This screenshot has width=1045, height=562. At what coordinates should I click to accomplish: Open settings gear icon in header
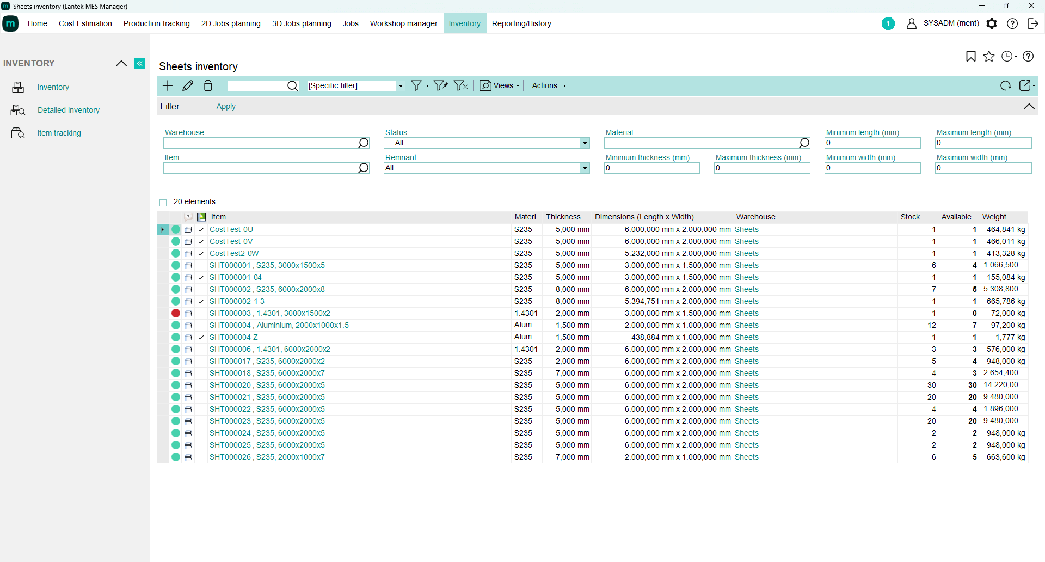[992, 23]
